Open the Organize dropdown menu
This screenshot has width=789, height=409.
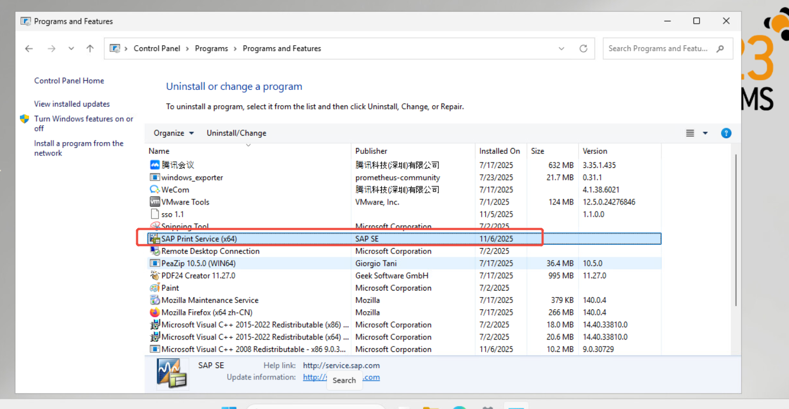[173, 133]
